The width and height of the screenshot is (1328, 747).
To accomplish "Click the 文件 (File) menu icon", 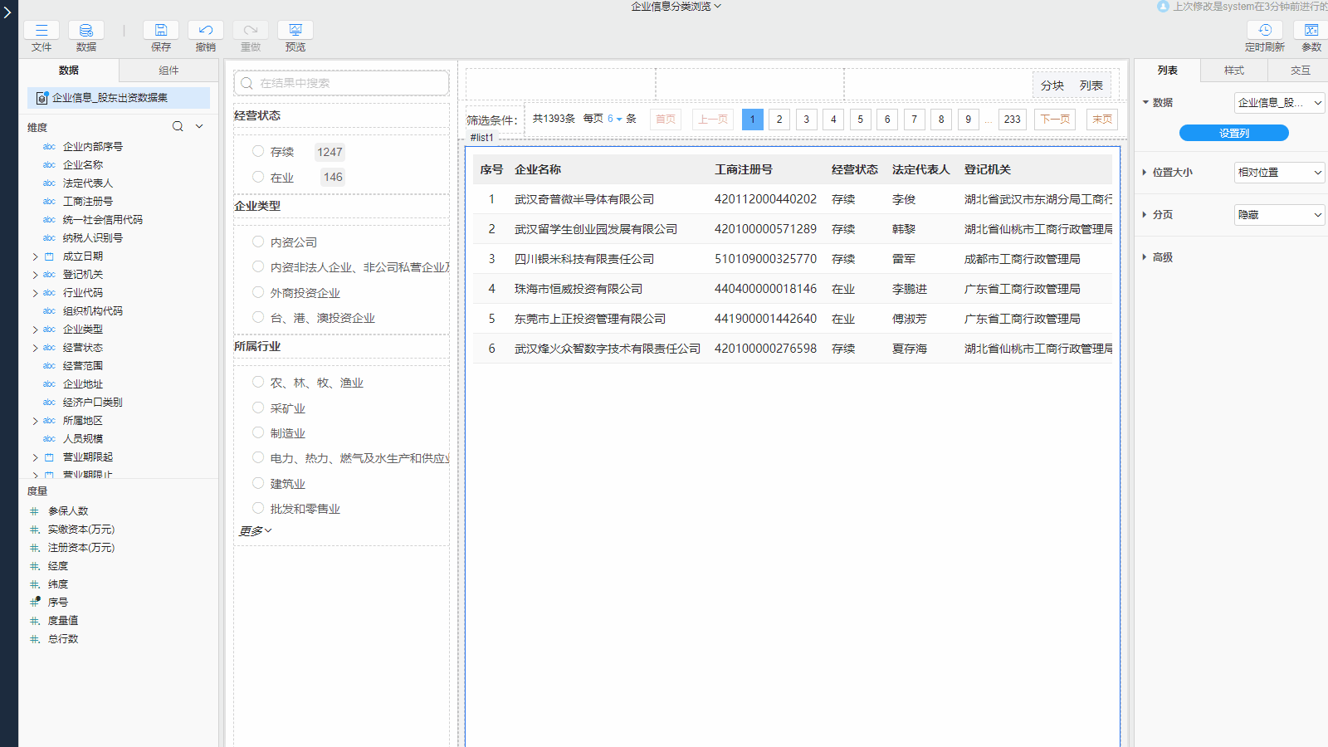I will pyautogui.click(x=41, y=31).
